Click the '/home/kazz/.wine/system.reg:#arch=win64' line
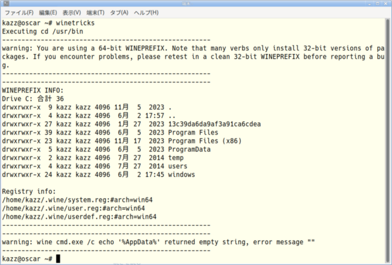 [x=77, y=200]
